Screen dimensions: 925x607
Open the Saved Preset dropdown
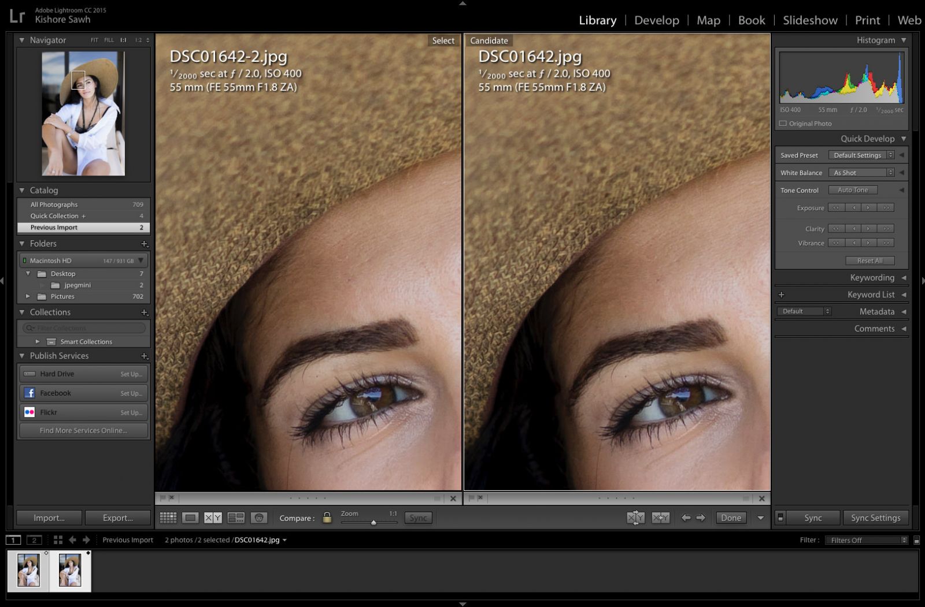(861, 155)
